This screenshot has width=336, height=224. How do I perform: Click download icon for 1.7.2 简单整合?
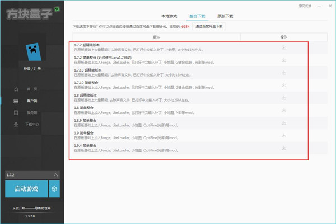[284, 60]
